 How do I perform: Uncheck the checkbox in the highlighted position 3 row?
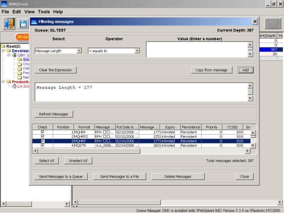[43, 141]
